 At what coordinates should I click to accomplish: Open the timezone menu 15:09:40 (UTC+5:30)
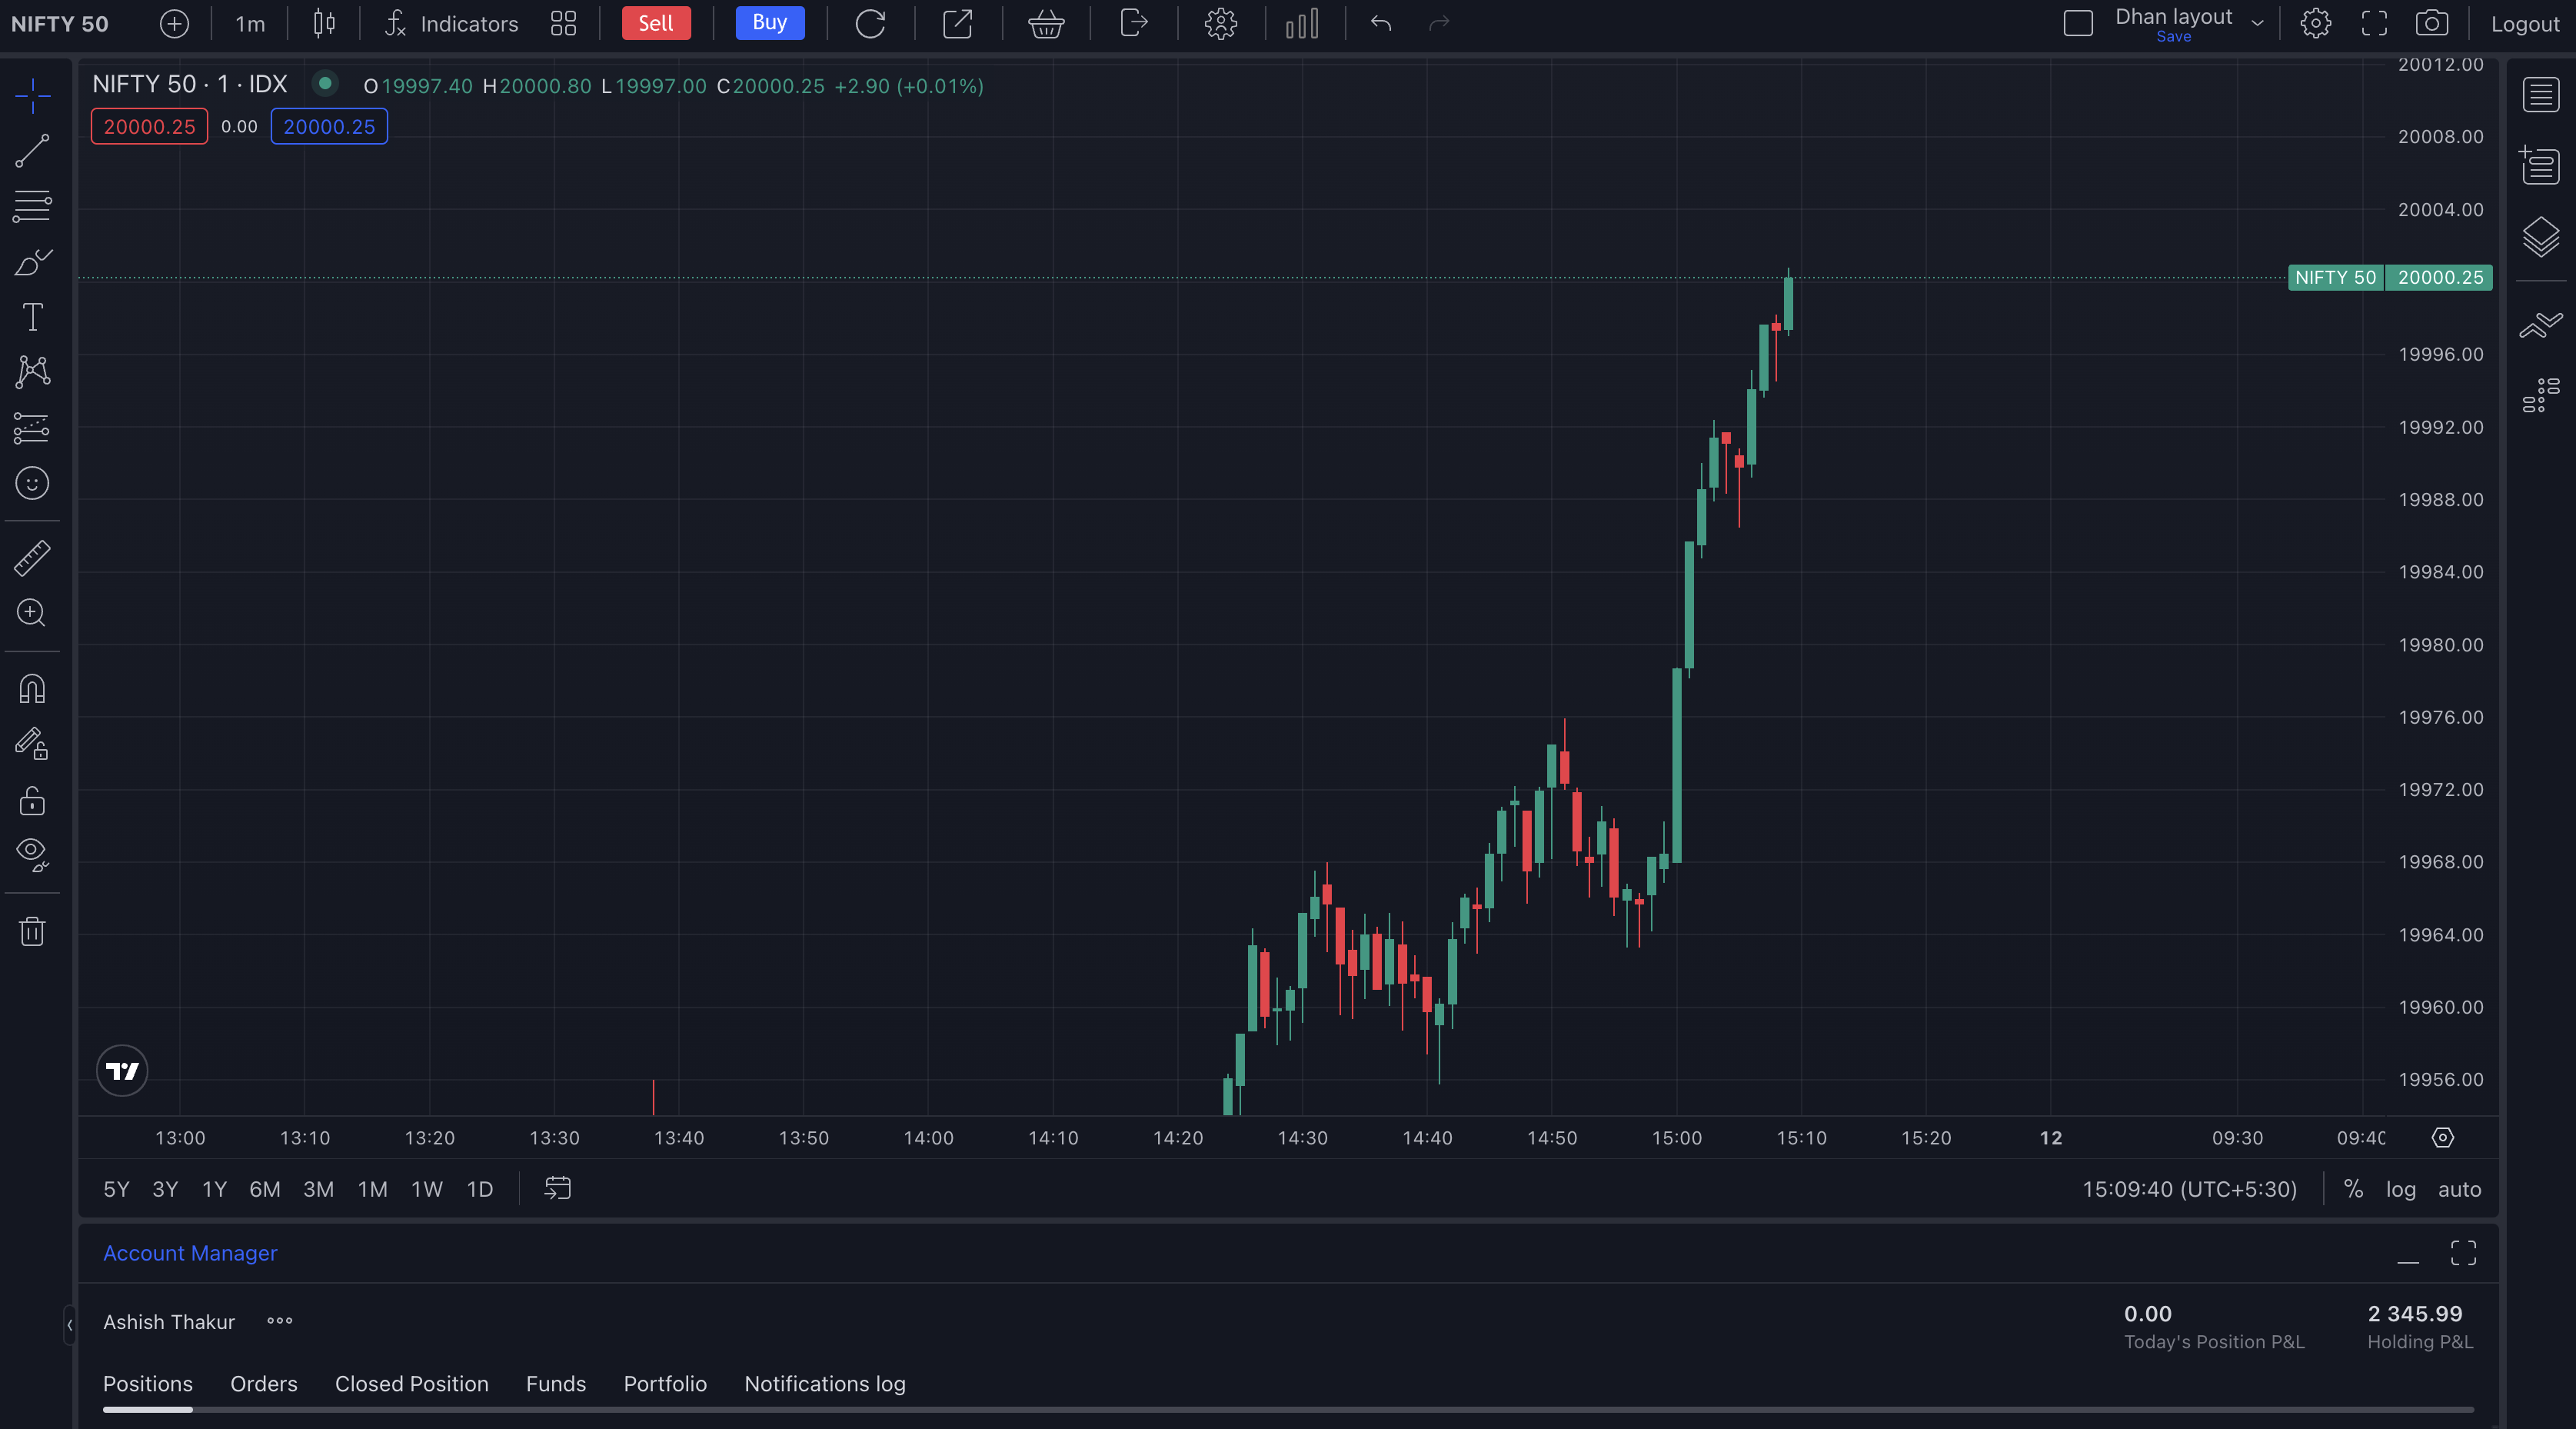pyautogui.click(x=2189, y=1189)
